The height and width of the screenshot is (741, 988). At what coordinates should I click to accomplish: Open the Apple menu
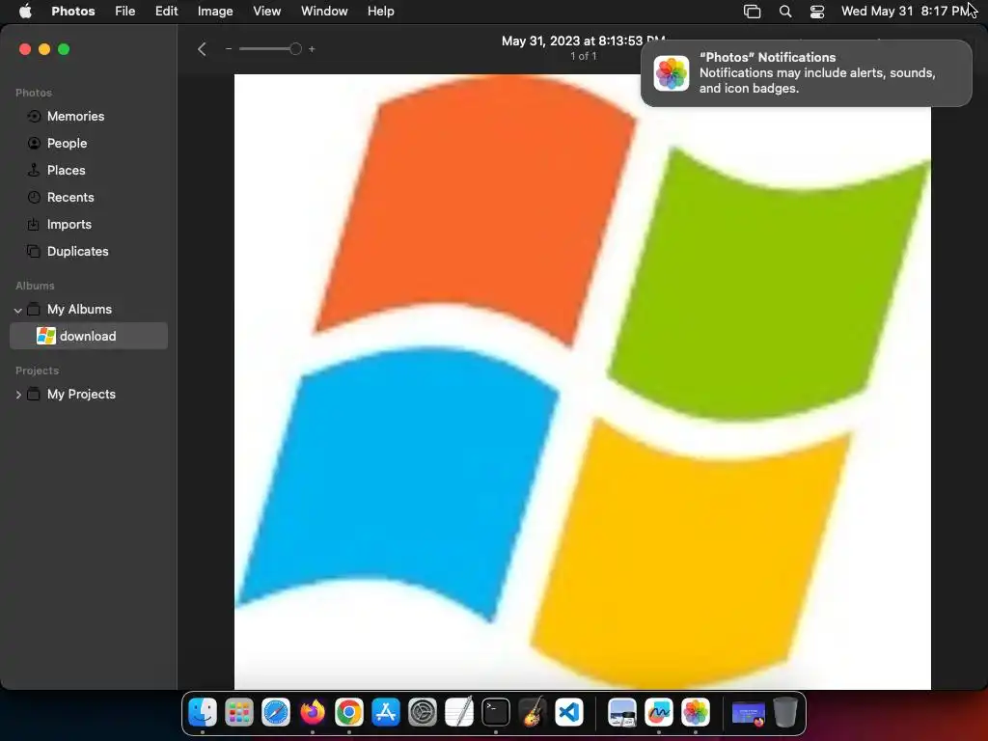(25, 12)
